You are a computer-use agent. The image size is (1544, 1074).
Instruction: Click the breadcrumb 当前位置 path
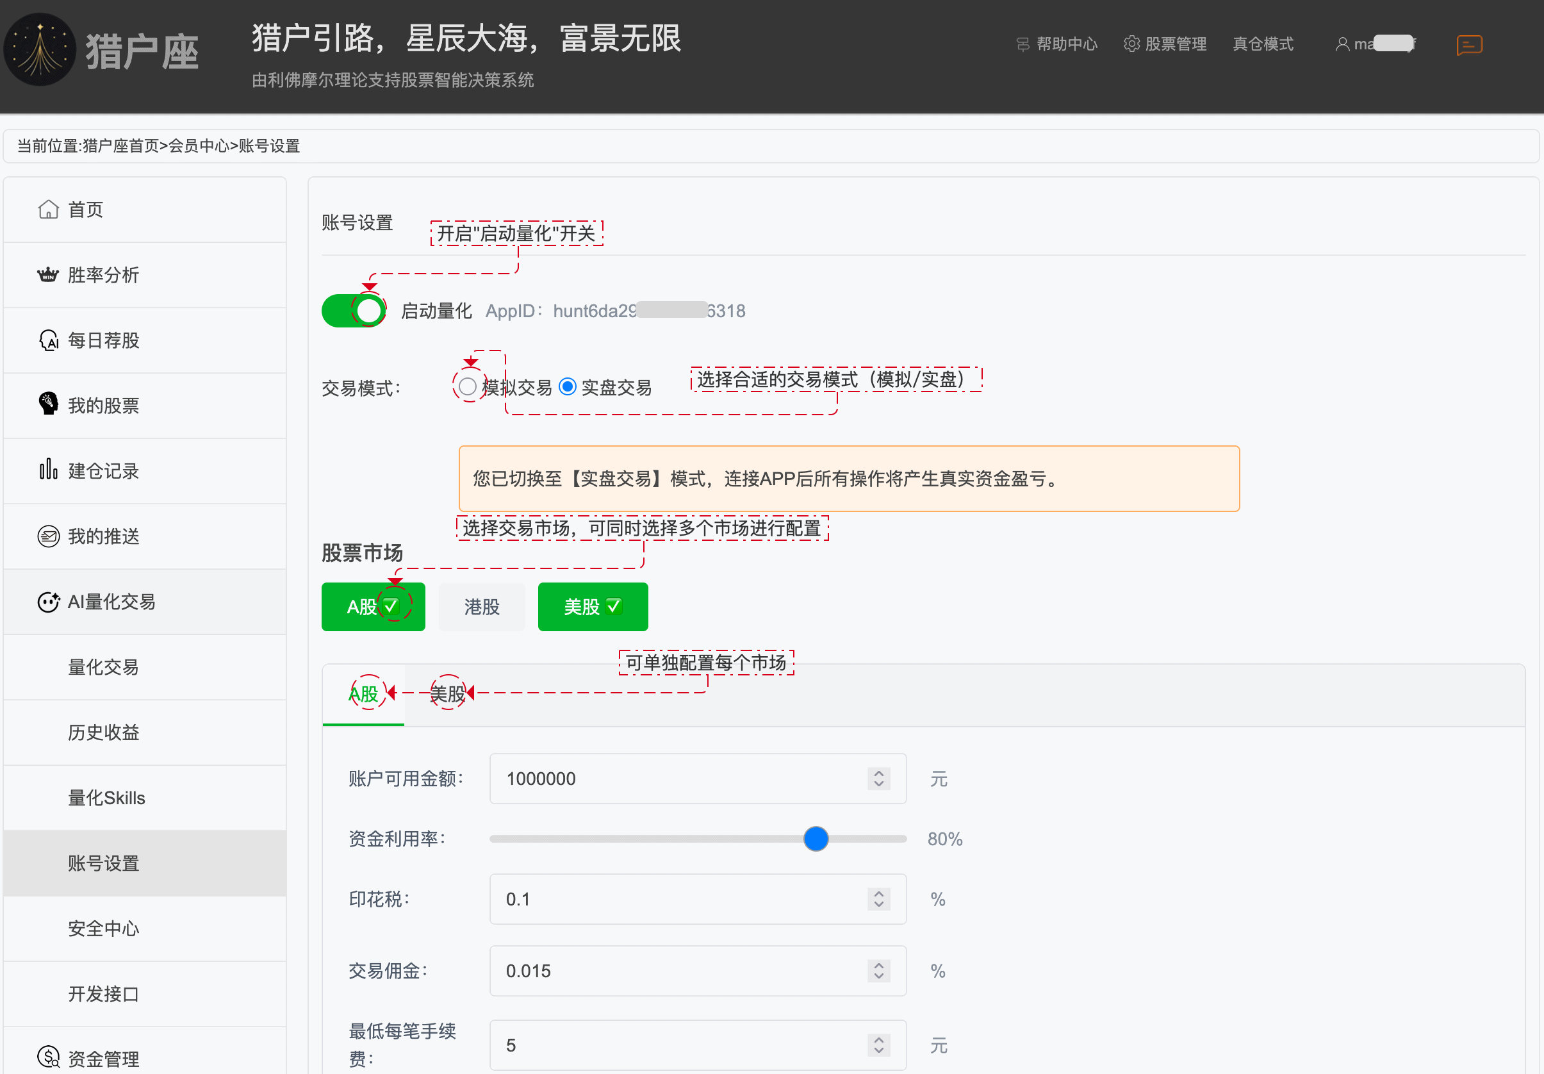point(158,146)
